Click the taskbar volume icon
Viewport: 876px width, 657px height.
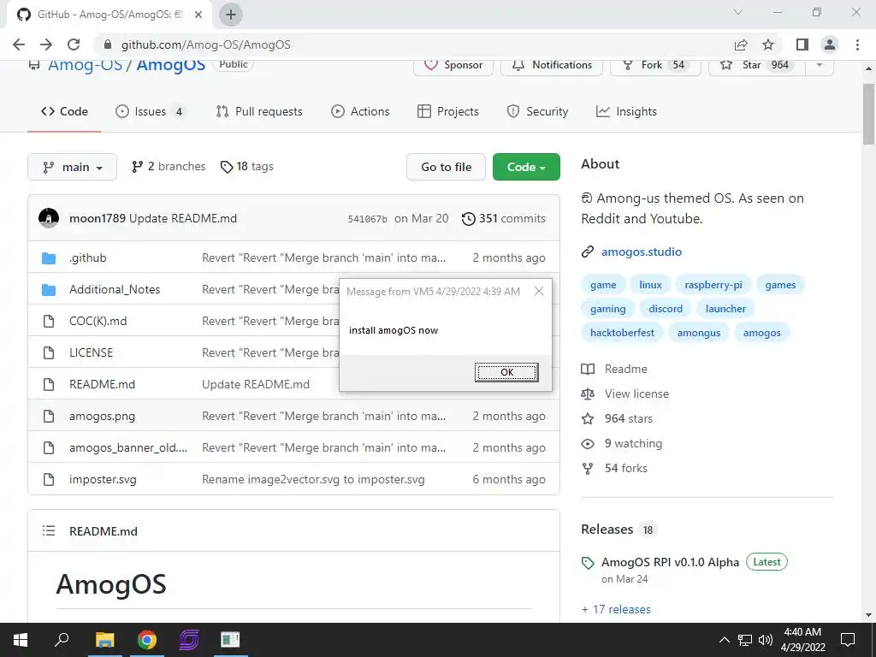click(x=766, y=640)
